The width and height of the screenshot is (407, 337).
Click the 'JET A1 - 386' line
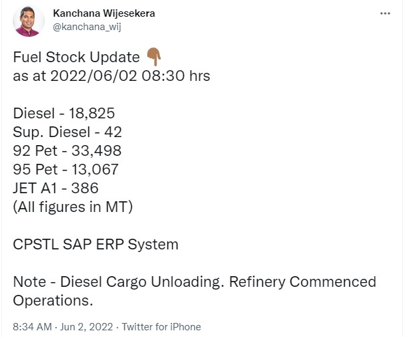(56, 188)
